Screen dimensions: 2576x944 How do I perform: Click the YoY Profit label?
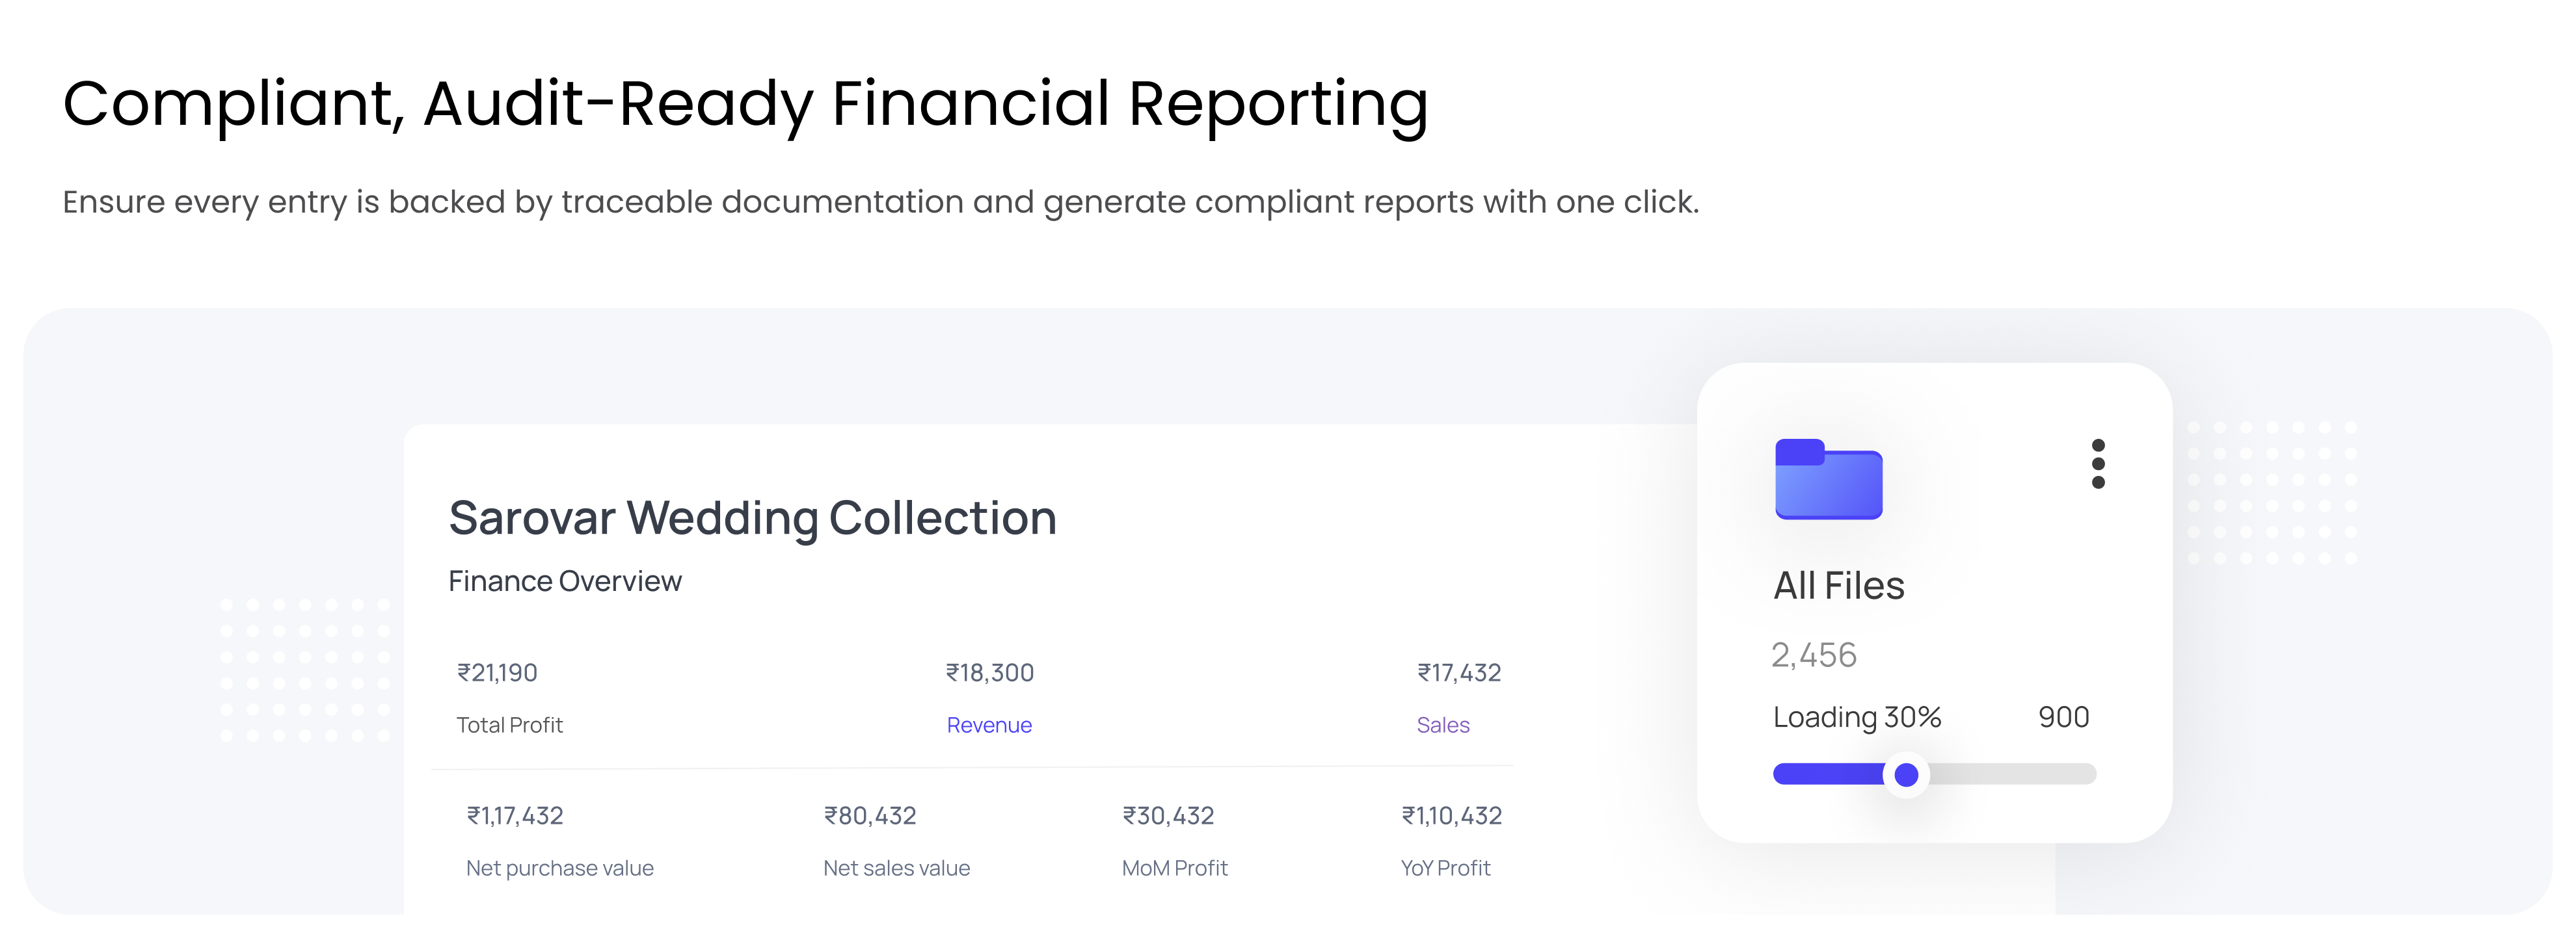point(1445,868)
